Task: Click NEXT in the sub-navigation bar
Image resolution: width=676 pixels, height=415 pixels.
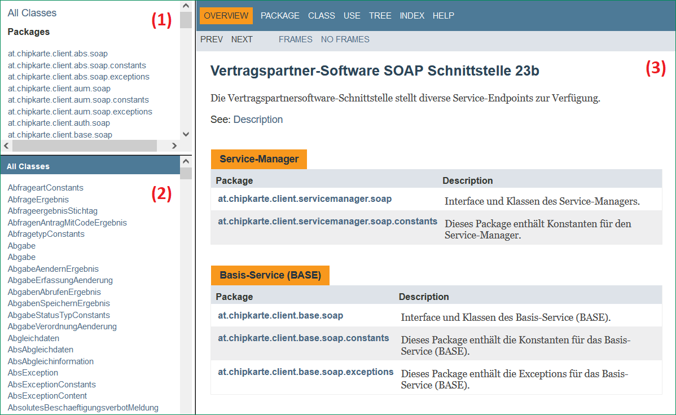Action: [242, 39]
